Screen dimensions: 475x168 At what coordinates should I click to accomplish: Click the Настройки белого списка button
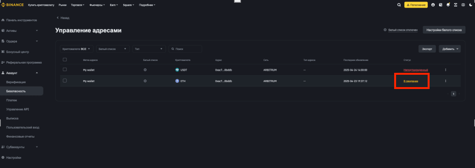click(444, 30)
